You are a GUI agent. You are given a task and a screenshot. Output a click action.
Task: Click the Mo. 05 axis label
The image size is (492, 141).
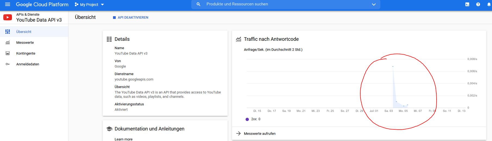(x=403, y=111)
